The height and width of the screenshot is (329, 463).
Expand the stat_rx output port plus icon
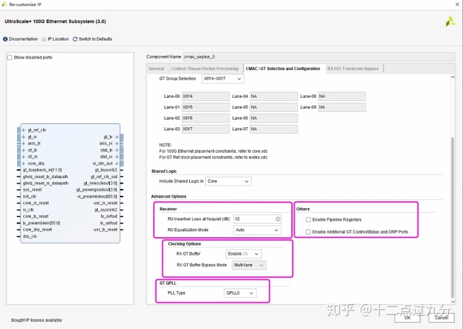click(x=117, y=157)
